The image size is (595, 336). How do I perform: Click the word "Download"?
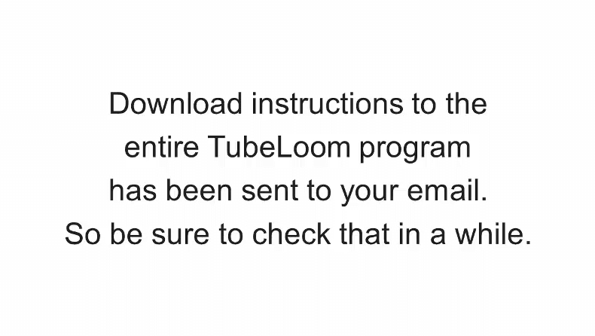pos(175,103)
